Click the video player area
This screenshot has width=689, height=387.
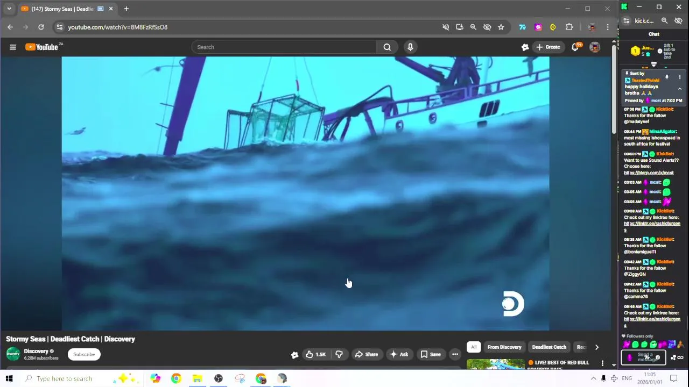pos(305,193)
